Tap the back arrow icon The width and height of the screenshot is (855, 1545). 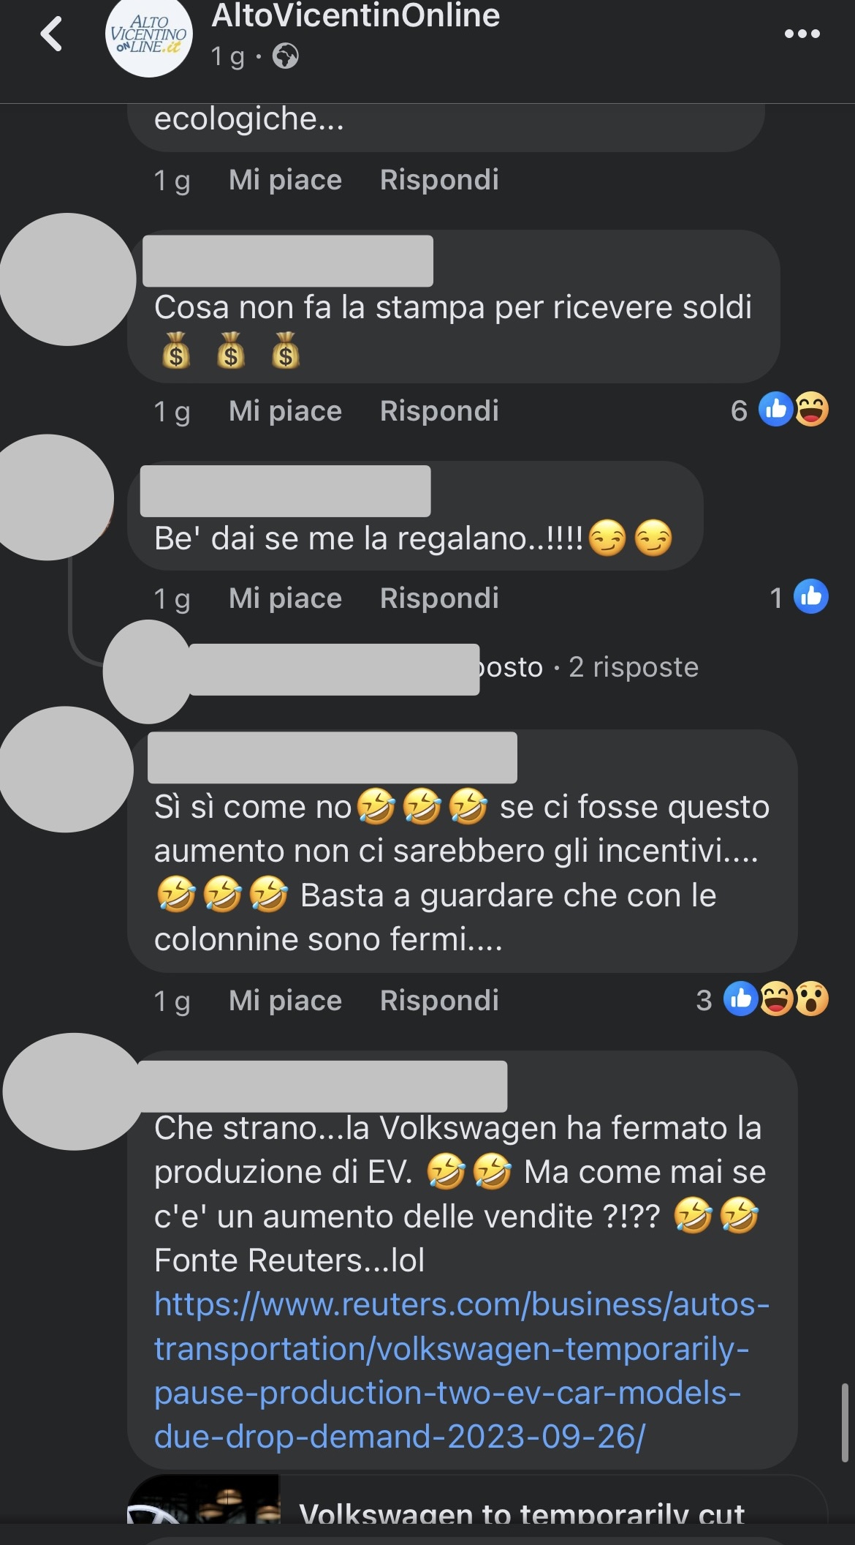[x=51, y=34]
